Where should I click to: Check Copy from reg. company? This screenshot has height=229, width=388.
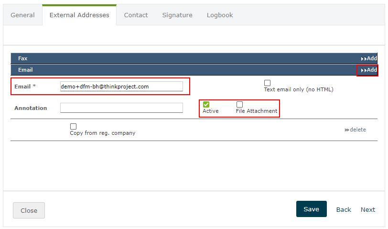[x=73, y=126]
